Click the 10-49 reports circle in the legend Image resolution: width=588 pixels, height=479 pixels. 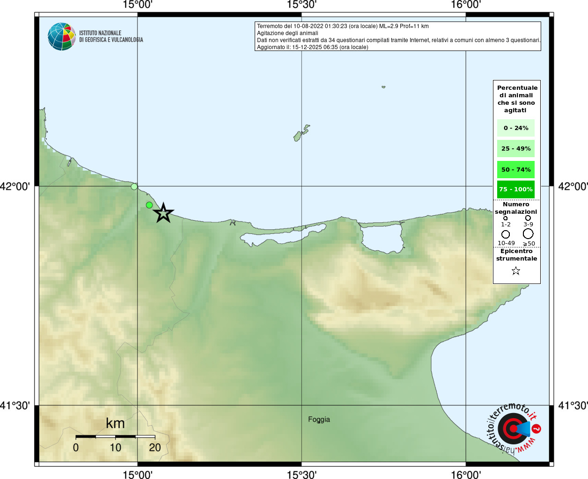(x=506, y=234)
